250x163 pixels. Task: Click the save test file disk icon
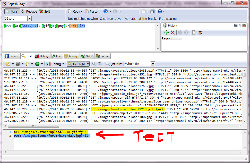click(18, 64)
